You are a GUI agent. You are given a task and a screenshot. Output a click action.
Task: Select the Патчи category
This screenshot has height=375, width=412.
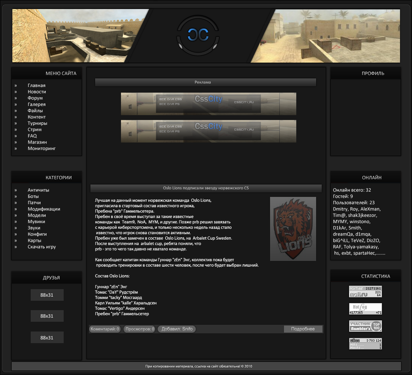tap(34, 203)
